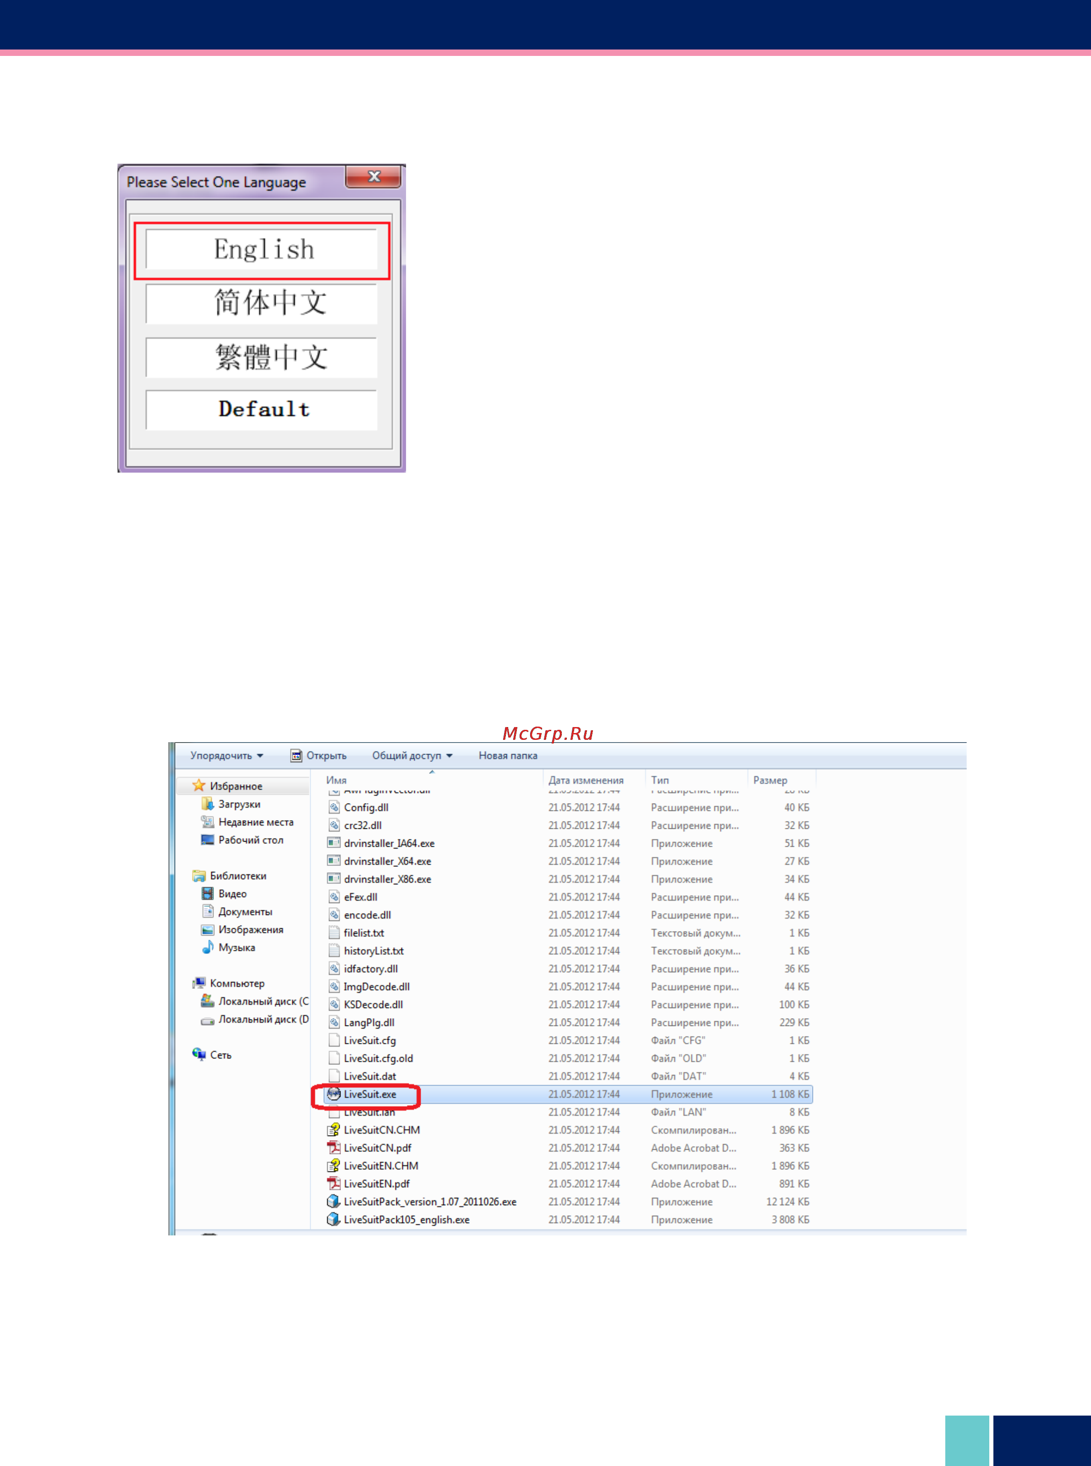Select LiveSuitEN.CHM help file icon
The height and width of the screenshot is (1466, 1091).
pos(334,1165)
